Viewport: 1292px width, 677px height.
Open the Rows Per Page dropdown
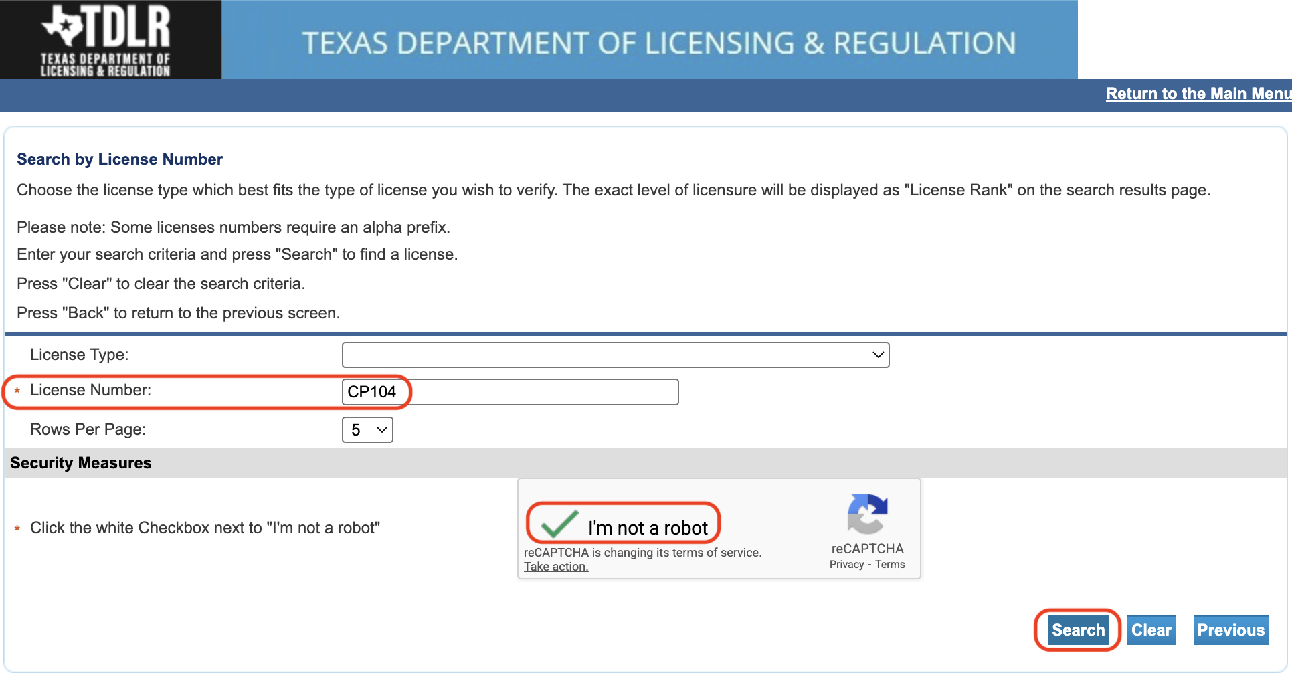click(x=367, y=429)
